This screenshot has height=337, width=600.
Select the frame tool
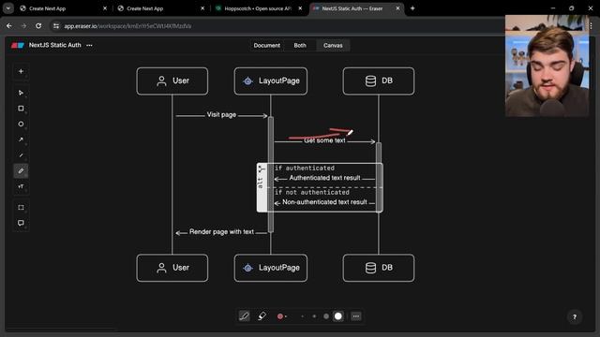pos(21,208)
